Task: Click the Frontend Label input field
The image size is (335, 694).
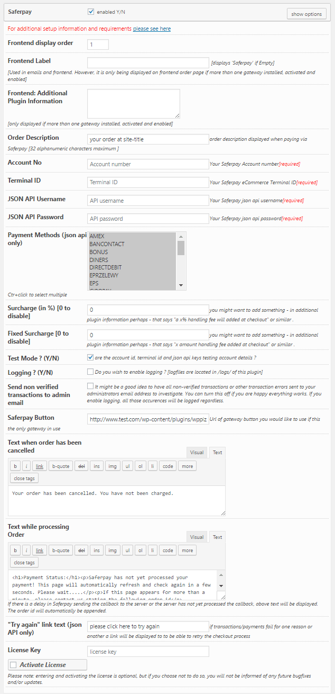Action: click(148, 62)
